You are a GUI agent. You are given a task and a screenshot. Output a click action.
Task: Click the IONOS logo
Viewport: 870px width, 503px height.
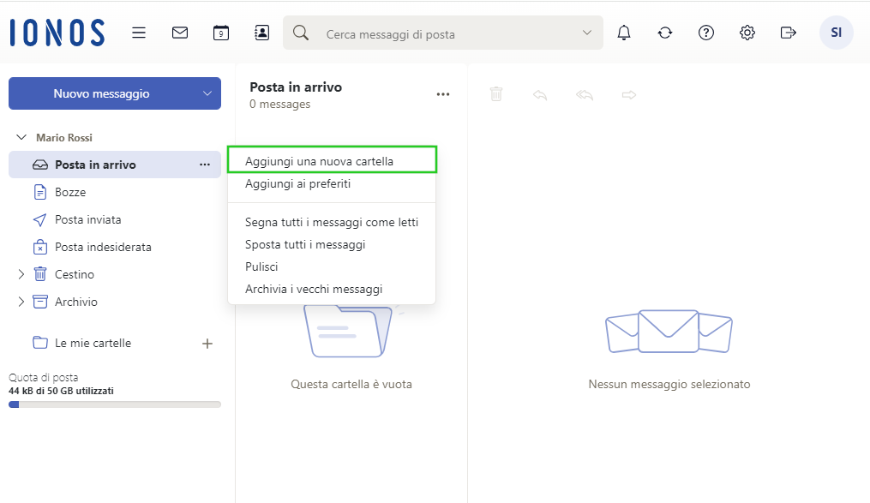[57, 33]
